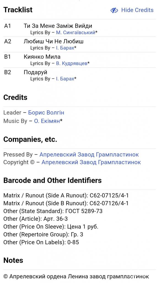Open Copyright Апрелевский Завод Грампластинок link
This screenshot has width=159, height=283.
pyautogui.click(x=91, y=162)
